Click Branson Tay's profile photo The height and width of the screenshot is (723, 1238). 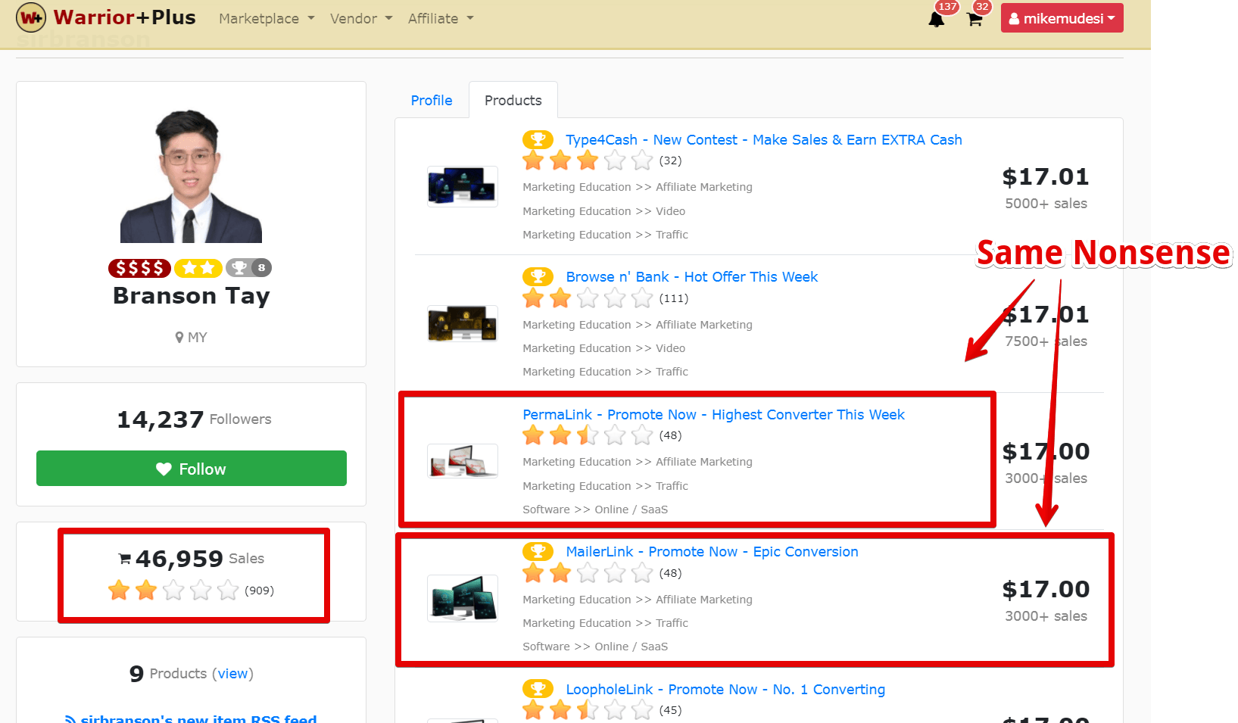click(x=191, y=176)
